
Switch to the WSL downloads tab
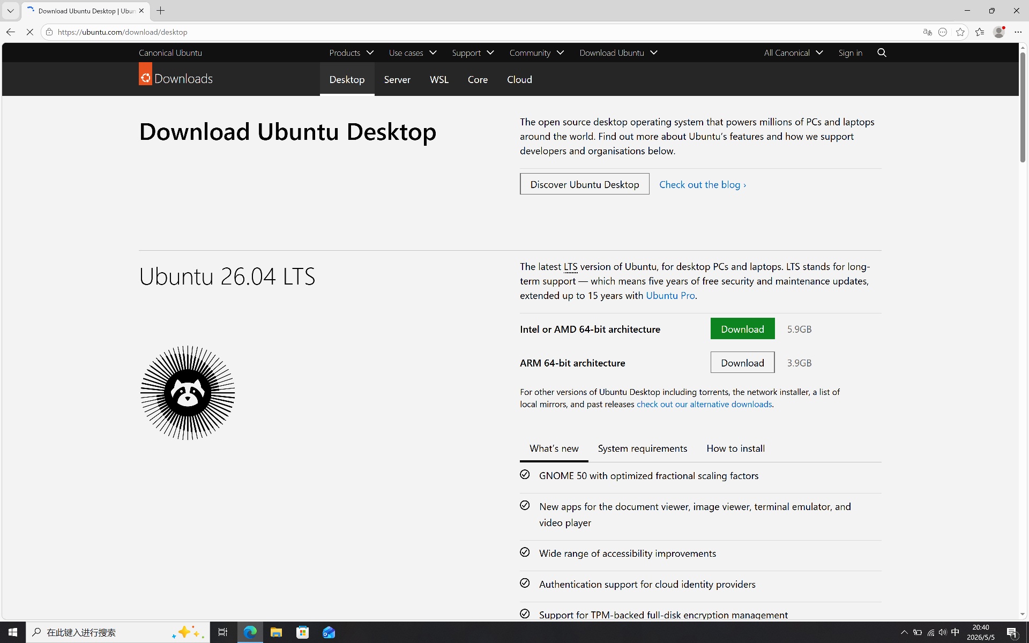tap(439, 79)
